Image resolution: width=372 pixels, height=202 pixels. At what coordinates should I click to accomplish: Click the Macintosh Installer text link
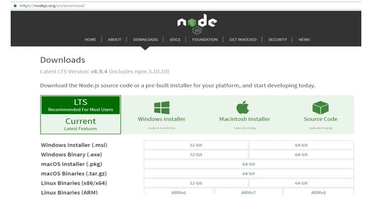[244, 119]
